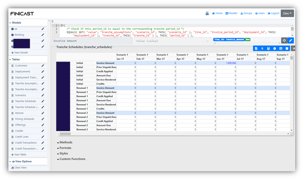The width and height of the screenshot is (304, 180).
Task: Click the calculator icon in table toolbar
Action: [269, 48]
